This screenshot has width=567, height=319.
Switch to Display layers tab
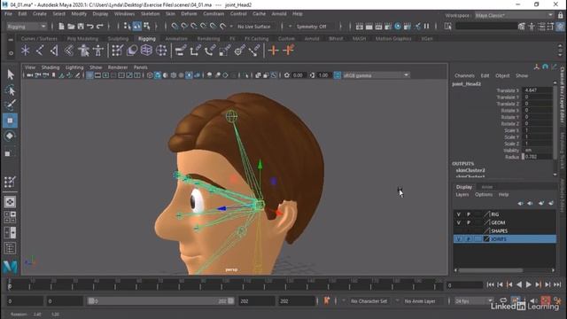click(464, 187)
